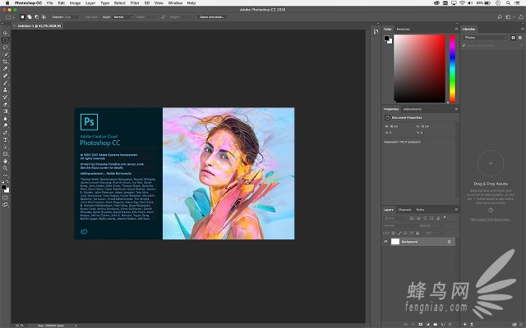Swap the foreground and background colors
Viewport: 526px width, 328px height.
coord(7,182)
